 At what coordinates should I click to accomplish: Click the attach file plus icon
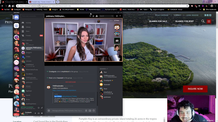click(x=49, y=111)
